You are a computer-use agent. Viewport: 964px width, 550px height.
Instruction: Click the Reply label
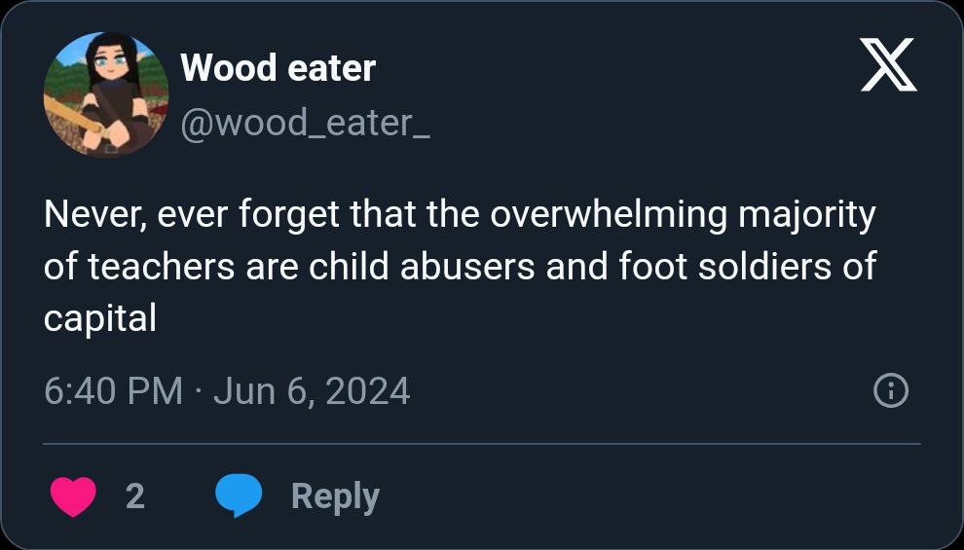pos(335,496)
